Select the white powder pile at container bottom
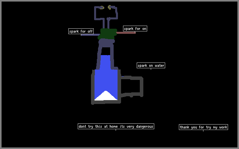239x149 pixels. click(106, 97)
